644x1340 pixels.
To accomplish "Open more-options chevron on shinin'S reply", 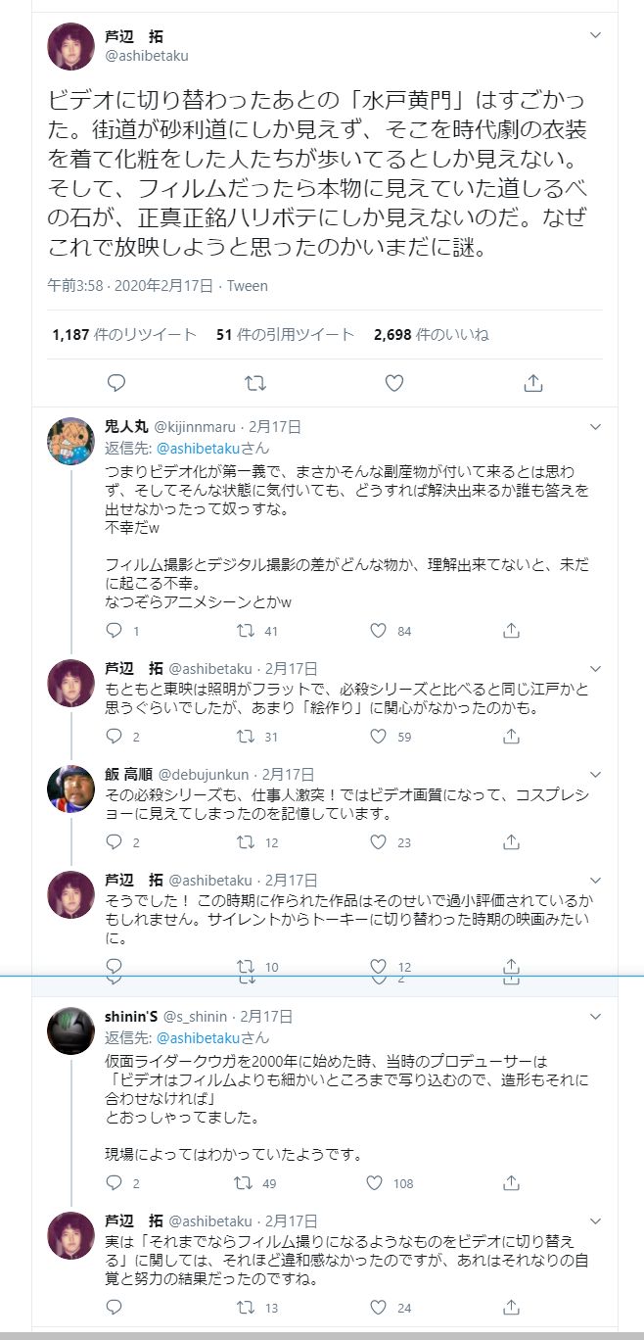I will click(x=594, y=1018).
